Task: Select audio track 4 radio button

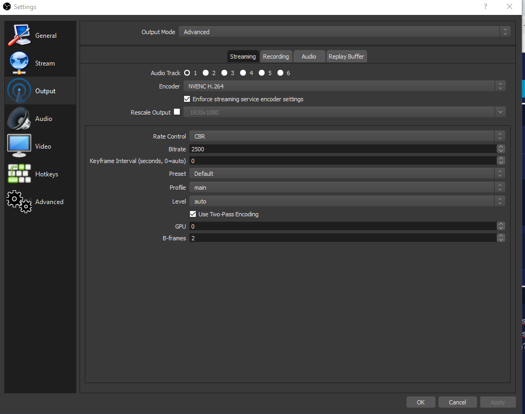Action: [243, 73]
